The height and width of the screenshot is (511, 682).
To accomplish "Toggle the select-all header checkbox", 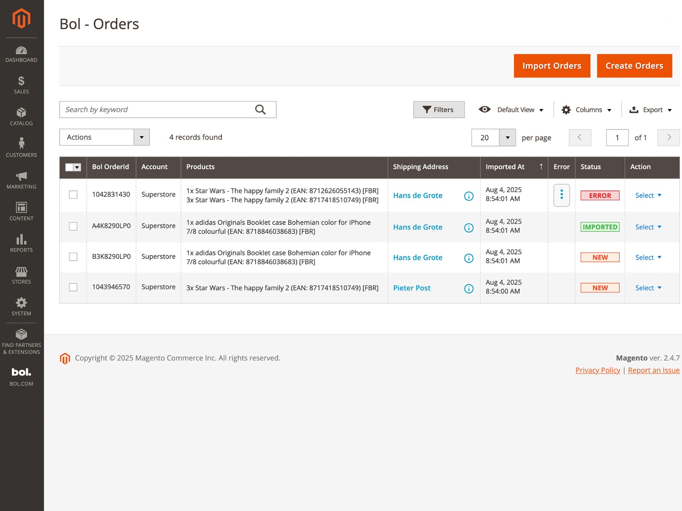I will pyautogui.click(x=69, y=167).
